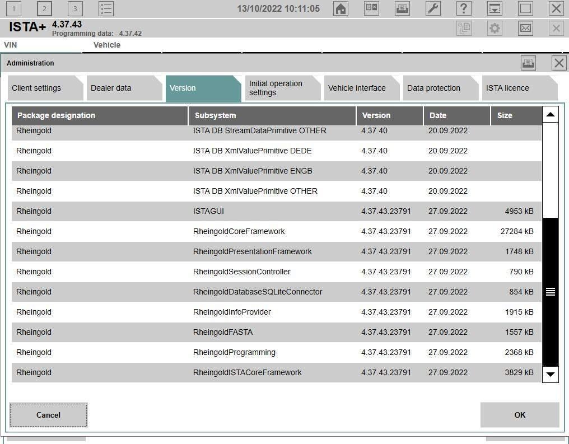Click the wrench workshop tools icon
Screen dimensions: 569x444
[x=433, y=8]
